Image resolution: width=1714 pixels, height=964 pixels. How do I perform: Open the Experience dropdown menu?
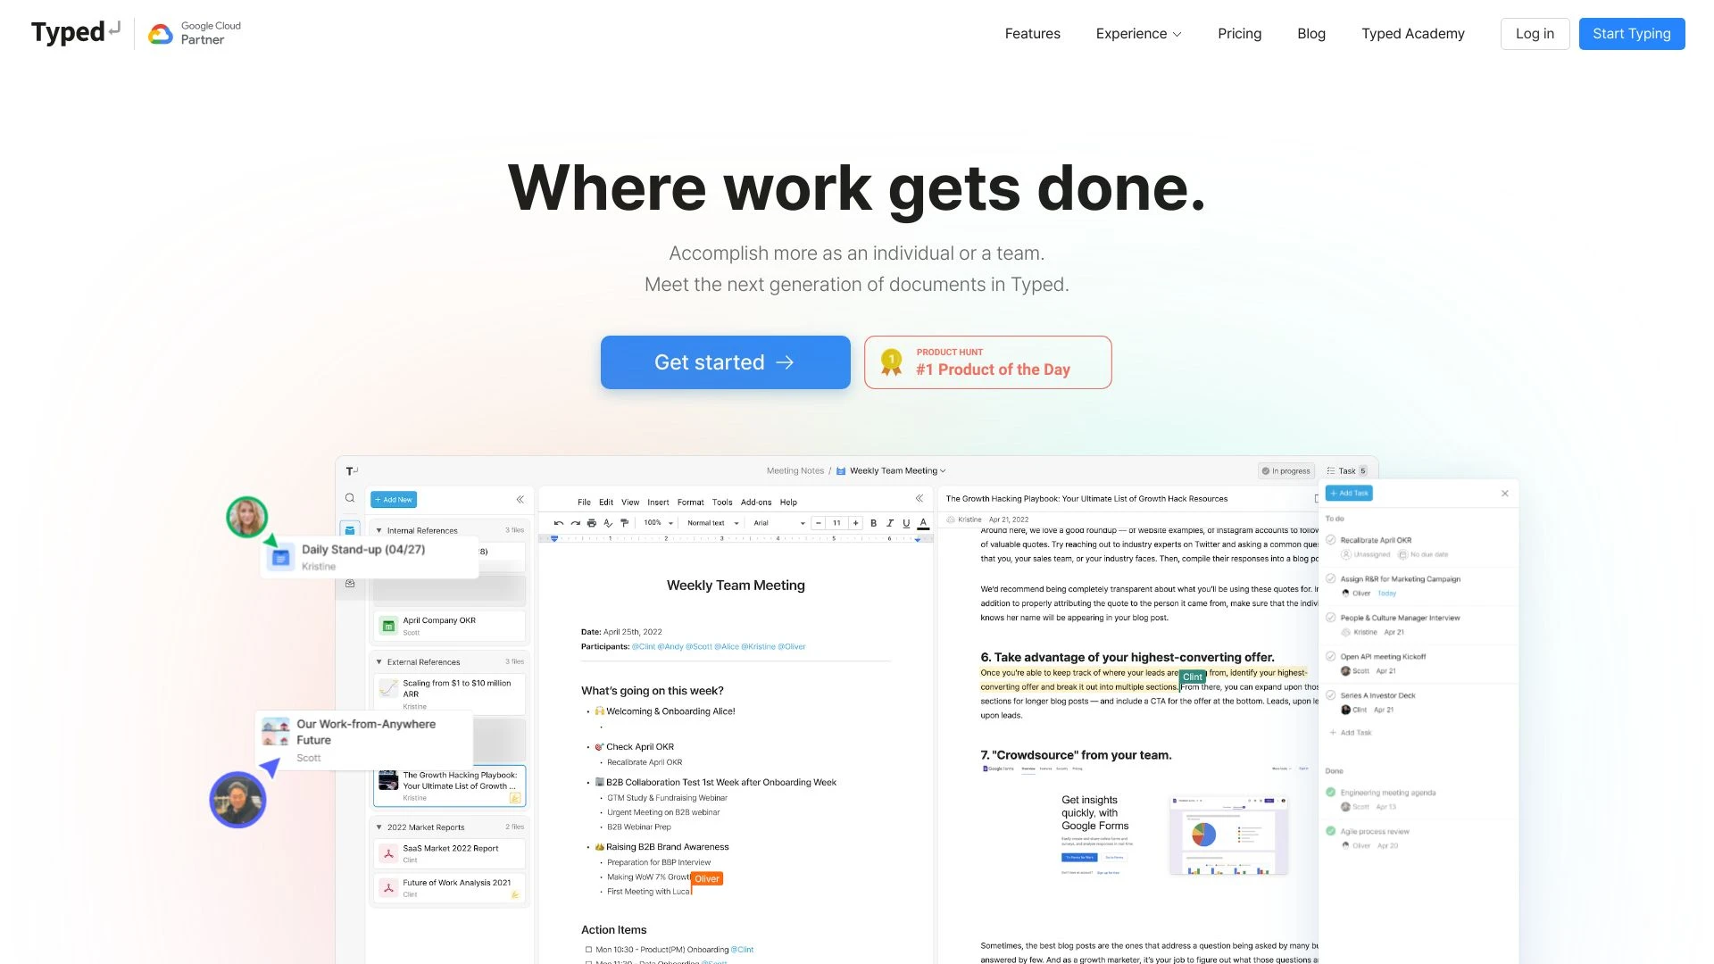point(1138,33)
